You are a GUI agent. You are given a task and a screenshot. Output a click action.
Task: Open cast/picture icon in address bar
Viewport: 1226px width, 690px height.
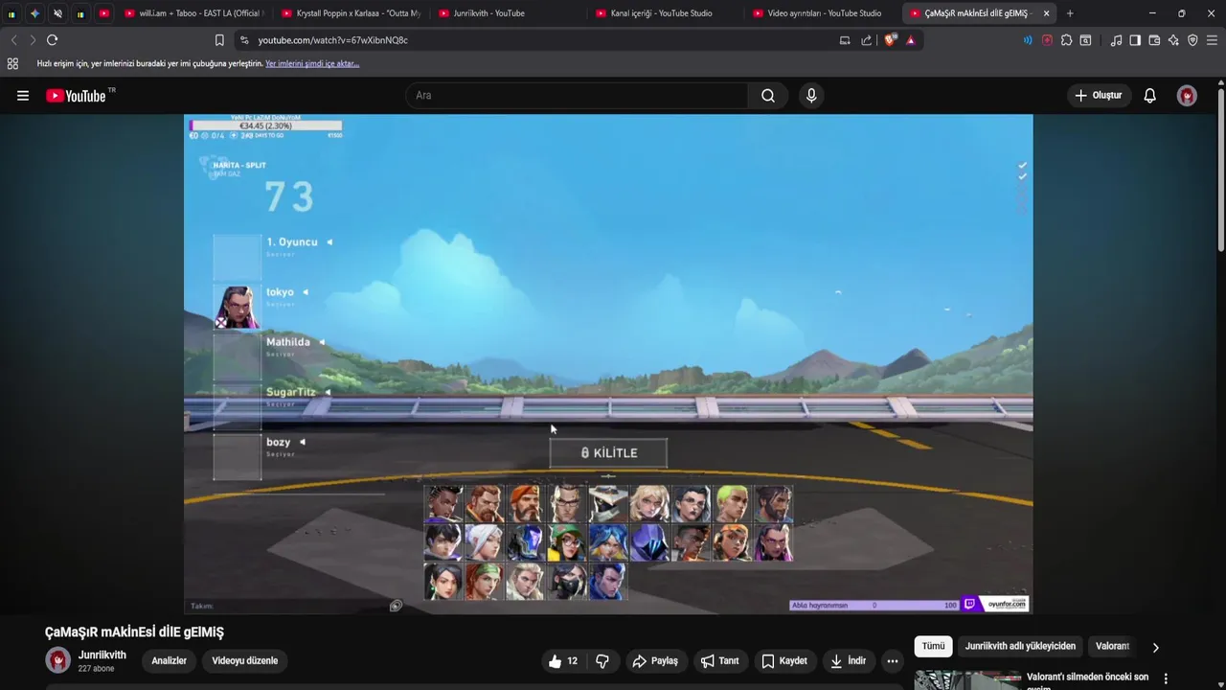845,40
